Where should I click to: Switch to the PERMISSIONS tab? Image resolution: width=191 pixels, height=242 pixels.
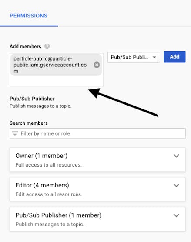(28, 16)
